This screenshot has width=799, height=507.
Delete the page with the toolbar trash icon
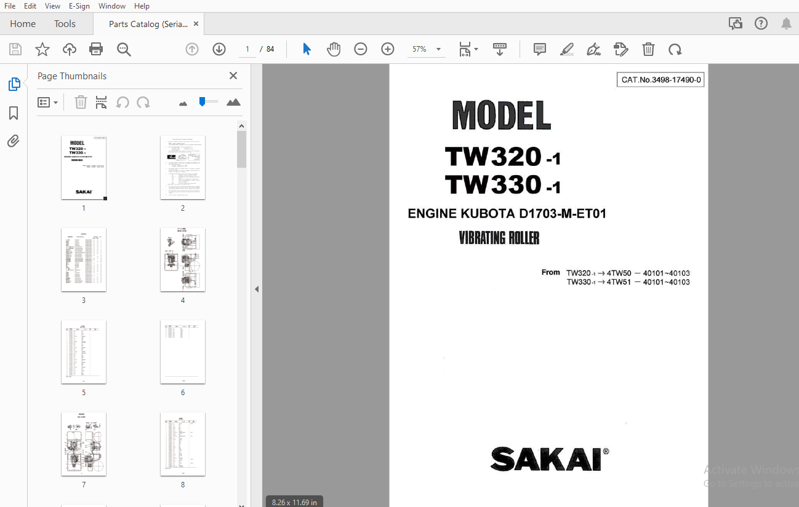pyautogui.click(x=648, y=49)
